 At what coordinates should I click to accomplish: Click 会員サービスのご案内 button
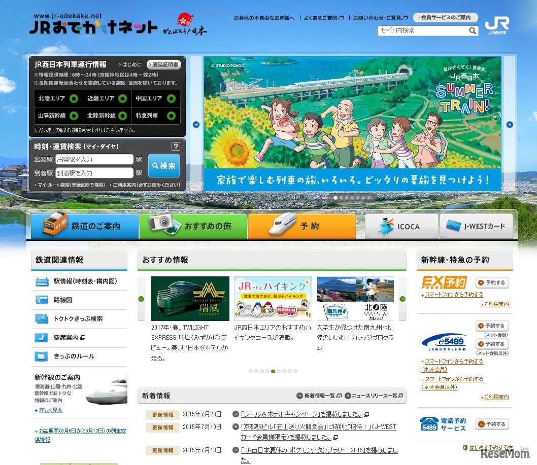pos(445,17)
